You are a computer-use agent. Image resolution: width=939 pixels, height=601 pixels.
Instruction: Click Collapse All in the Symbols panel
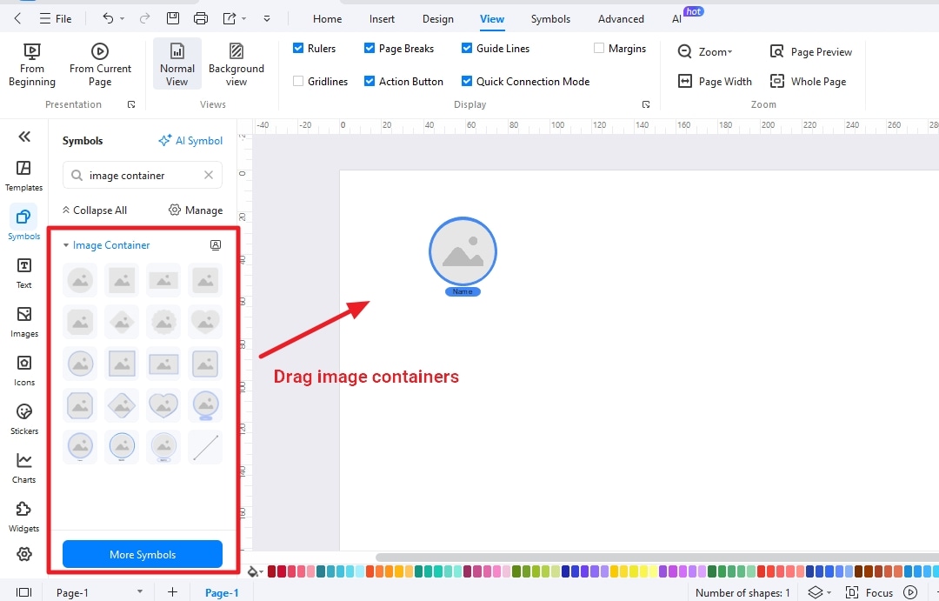click(x=94, y=210)
